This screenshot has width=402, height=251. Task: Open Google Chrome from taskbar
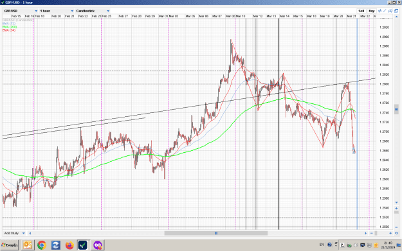tap(42, 245)
